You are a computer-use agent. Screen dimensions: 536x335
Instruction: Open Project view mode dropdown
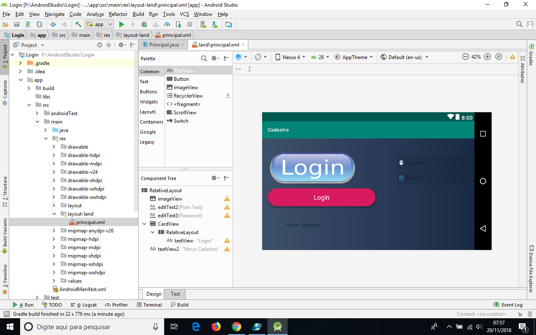(x=29, y=45)
